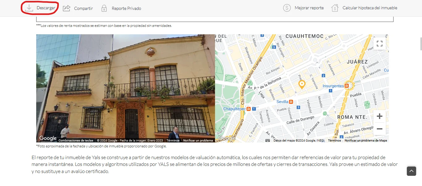Zoom out the map with minus button
The height and width of the screenshot is (186, 422).
pyautogui.click(x=380, y=129)
